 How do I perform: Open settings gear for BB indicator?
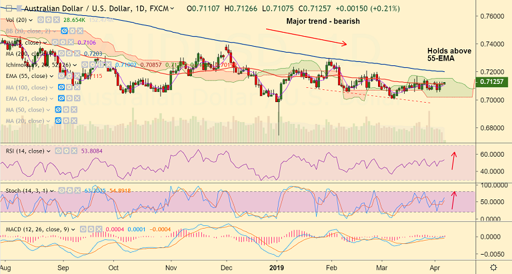click(x=72, y=31)
